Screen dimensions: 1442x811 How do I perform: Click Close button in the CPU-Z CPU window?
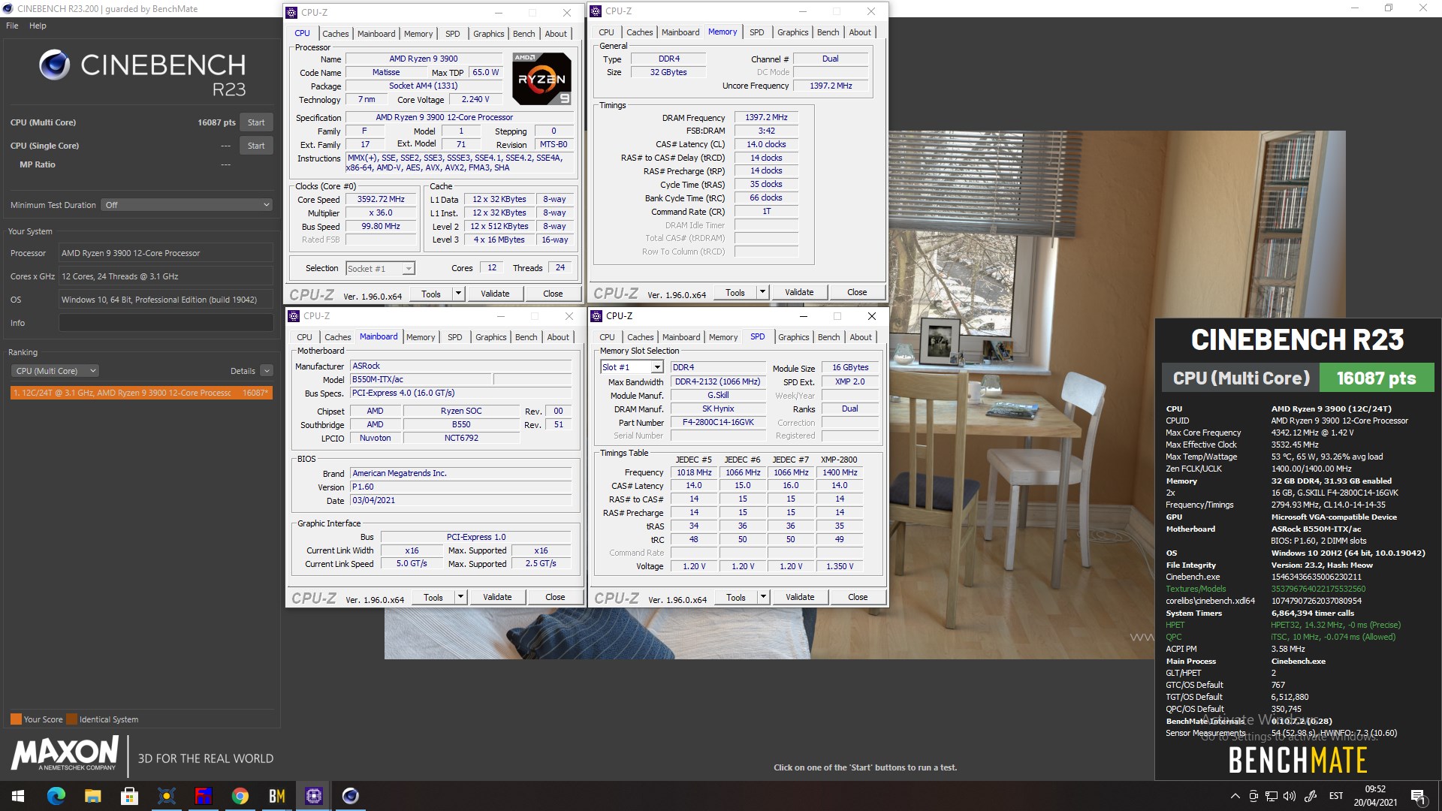(x=553, y=294)
